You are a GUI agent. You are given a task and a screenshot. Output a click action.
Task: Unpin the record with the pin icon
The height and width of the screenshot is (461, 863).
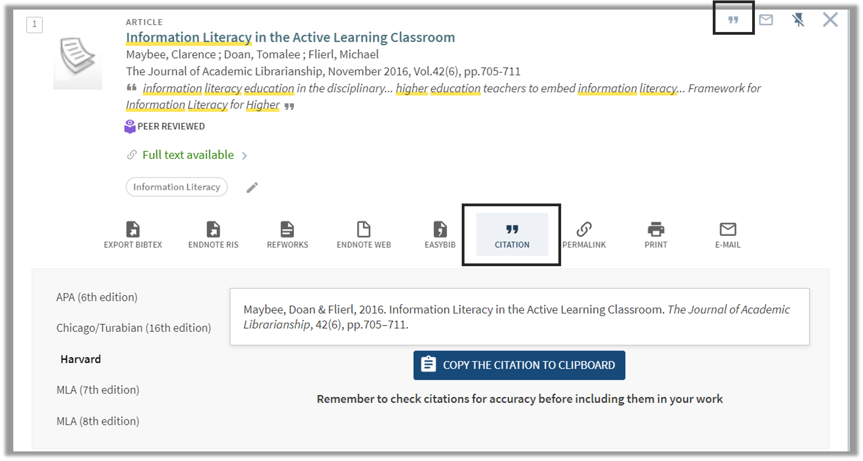pyautogui.click(x=798, y=20)
